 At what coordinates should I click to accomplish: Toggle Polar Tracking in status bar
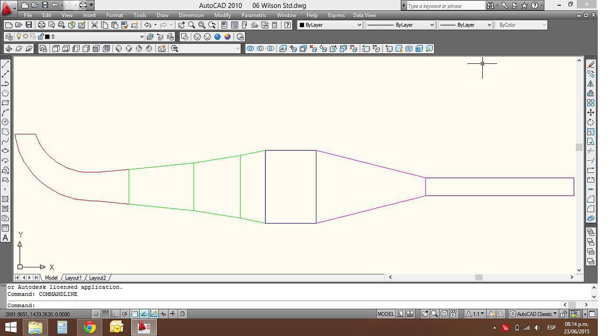[x=125, y=314]
